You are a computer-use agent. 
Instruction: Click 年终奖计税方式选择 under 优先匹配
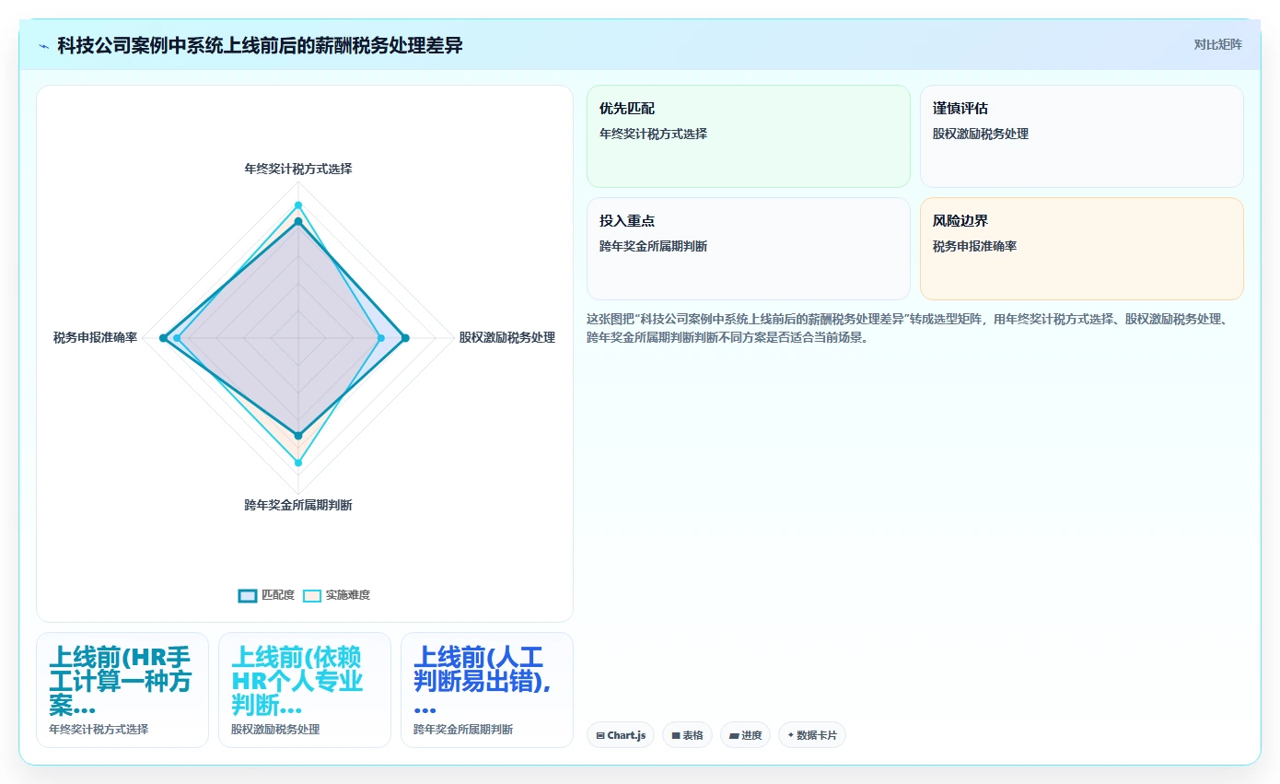click(654, 134)
